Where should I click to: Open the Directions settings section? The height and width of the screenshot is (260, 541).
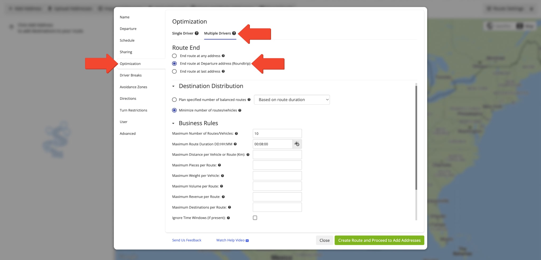click(x=128, y=98)
